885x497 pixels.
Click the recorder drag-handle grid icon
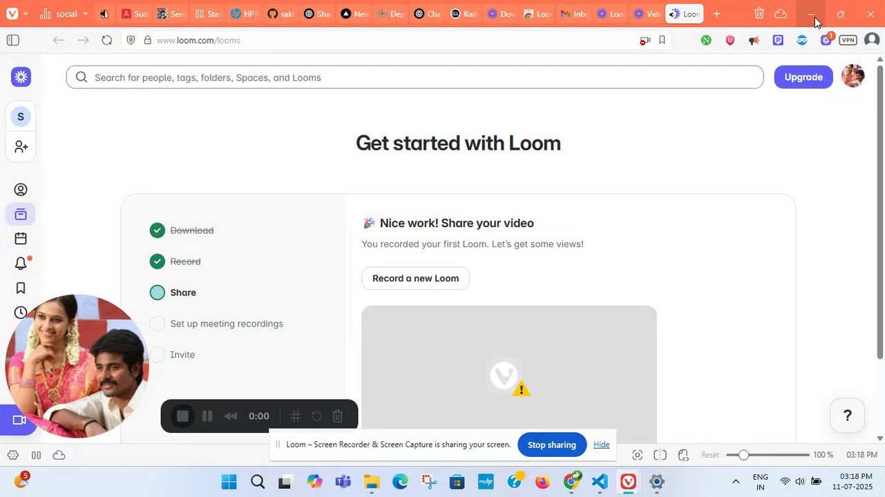point(296,416)
